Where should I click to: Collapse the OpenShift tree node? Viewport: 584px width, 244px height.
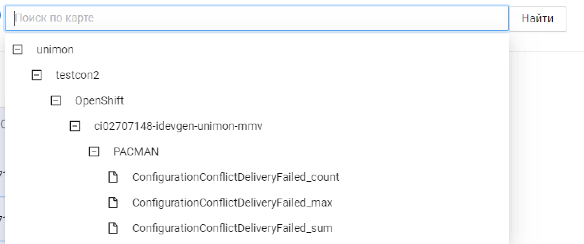[56, 100]
